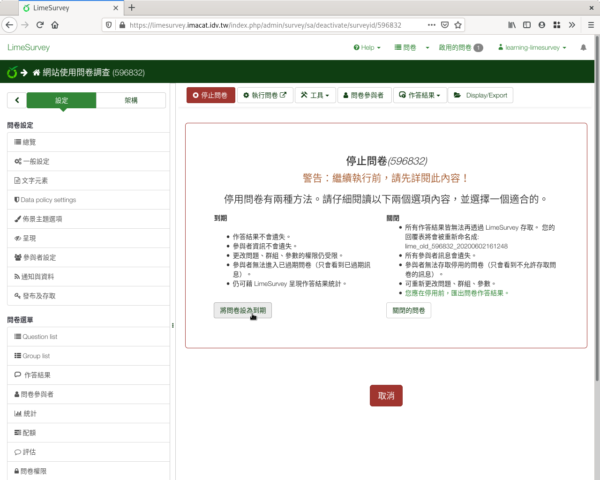Click the red 取消 cancel button
The image size is (600, 480).
[386, 396]
